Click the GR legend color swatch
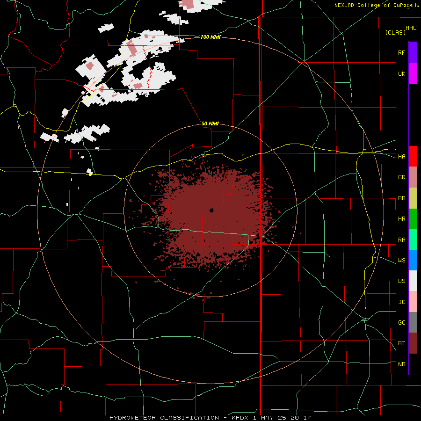Viewport: 421px width, 421px height. [413, 177]
